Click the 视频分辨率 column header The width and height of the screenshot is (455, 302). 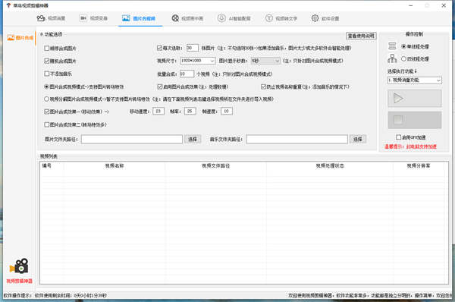pos(419,165)
